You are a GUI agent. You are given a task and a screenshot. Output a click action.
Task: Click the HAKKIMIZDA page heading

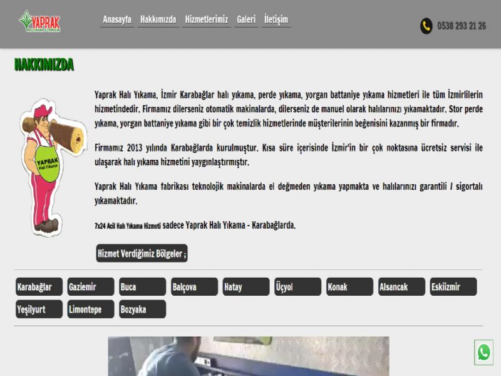click(x=44, y=65)
